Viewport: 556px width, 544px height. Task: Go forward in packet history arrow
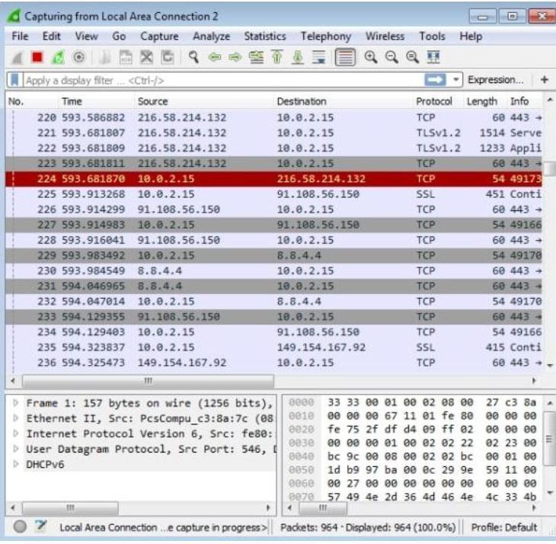tap(235, 57)
